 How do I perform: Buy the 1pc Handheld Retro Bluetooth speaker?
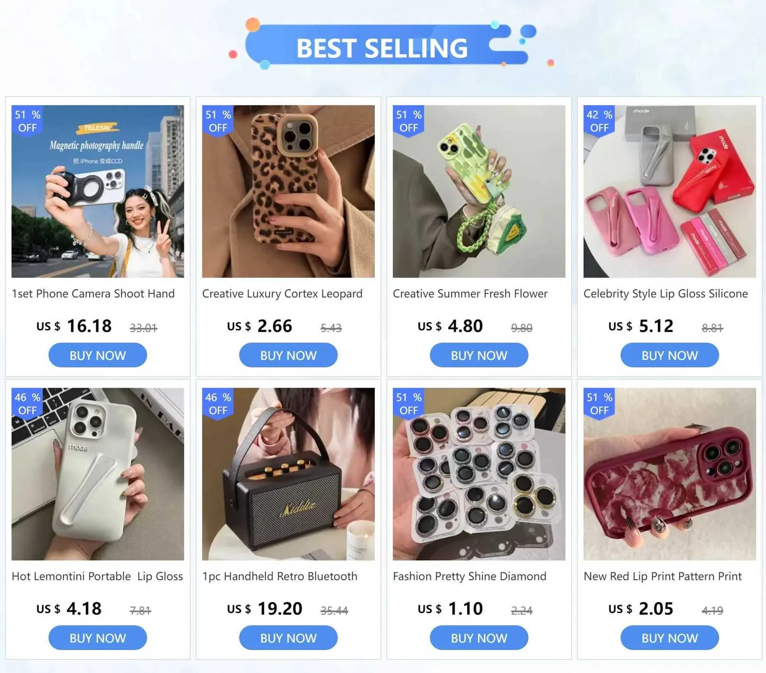[x=288, y=638]
